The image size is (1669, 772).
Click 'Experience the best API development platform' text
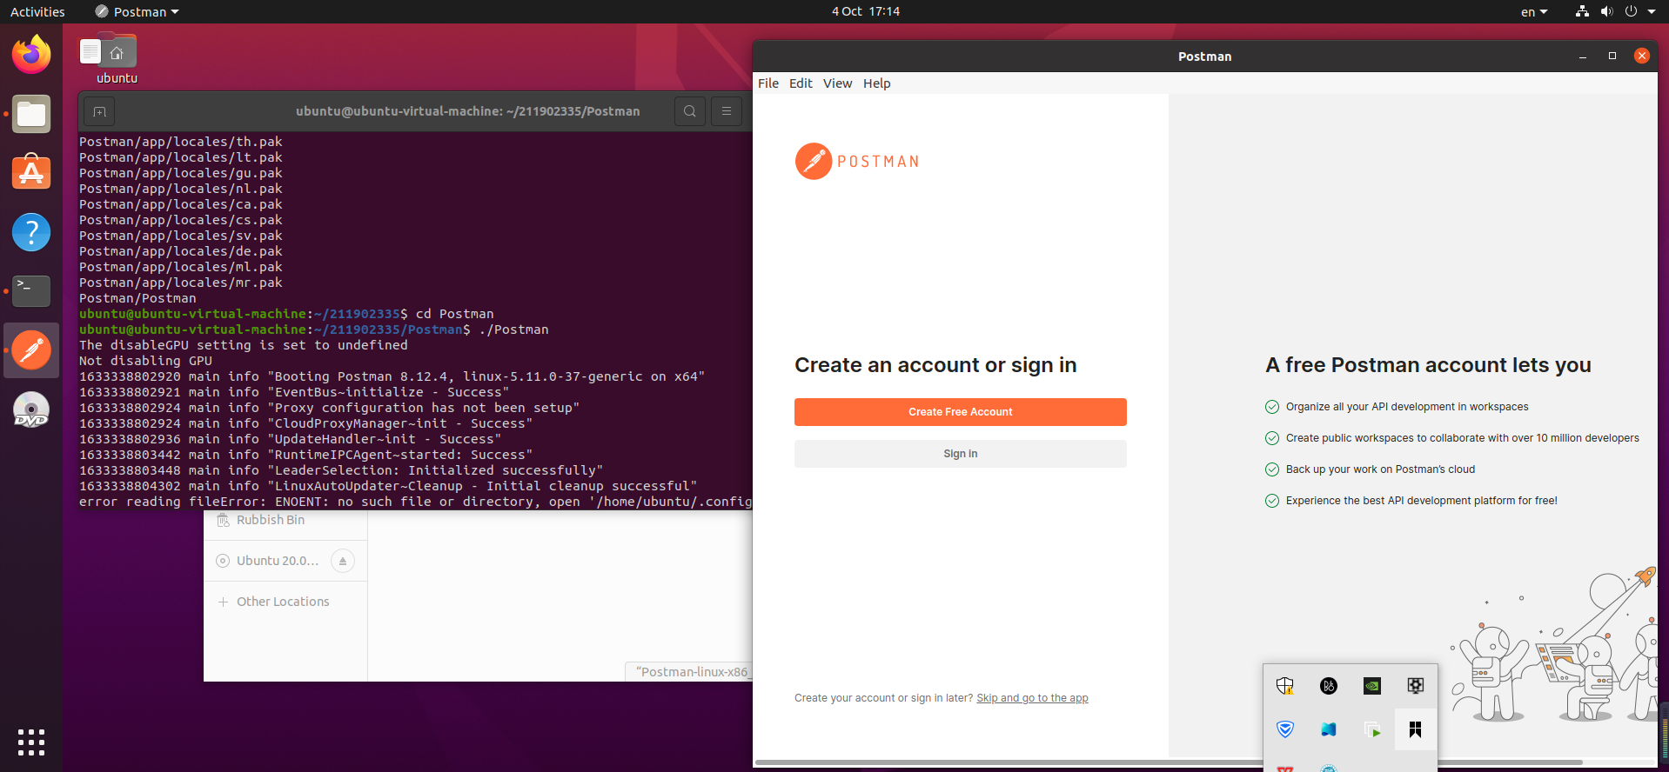coord(1422,501)
